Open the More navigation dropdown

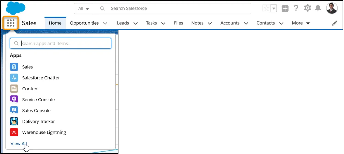(x=301, y=23)
